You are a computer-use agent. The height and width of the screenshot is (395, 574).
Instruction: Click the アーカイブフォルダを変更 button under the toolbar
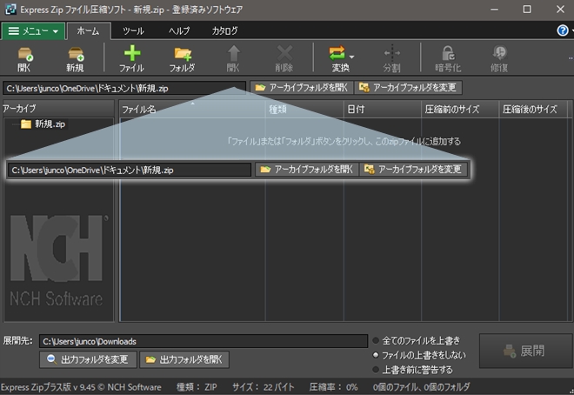pyautogui.click(x=408, y=88)
